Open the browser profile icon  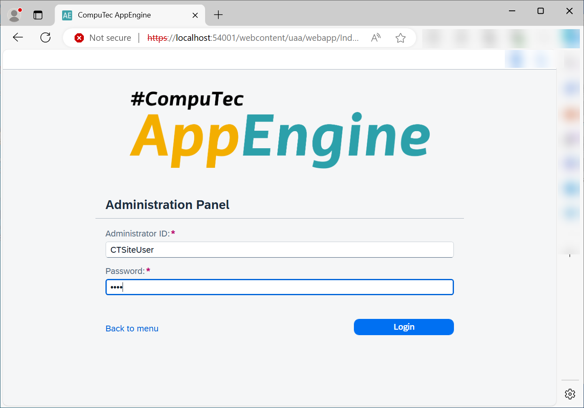point(15,15)
